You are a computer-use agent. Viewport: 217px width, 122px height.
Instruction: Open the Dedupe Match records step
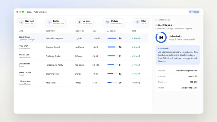[114, 22]
